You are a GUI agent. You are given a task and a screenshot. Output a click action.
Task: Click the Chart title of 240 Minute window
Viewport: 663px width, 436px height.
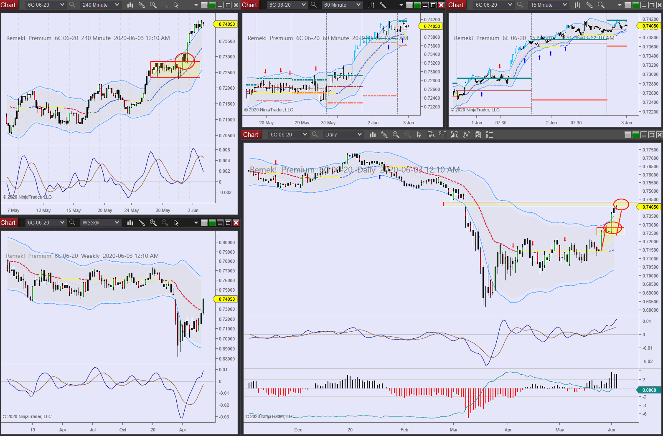8,5
